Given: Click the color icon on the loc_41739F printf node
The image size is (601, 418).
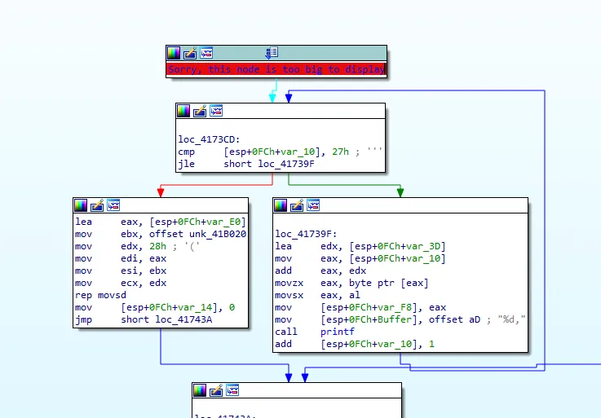Looking at the screenshot, I should click(x=281, y=205).
